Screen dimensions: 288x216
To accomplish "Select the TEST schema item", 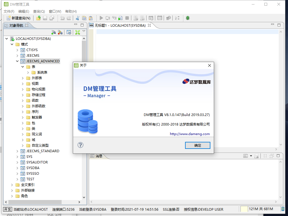I will pos(30,179).
